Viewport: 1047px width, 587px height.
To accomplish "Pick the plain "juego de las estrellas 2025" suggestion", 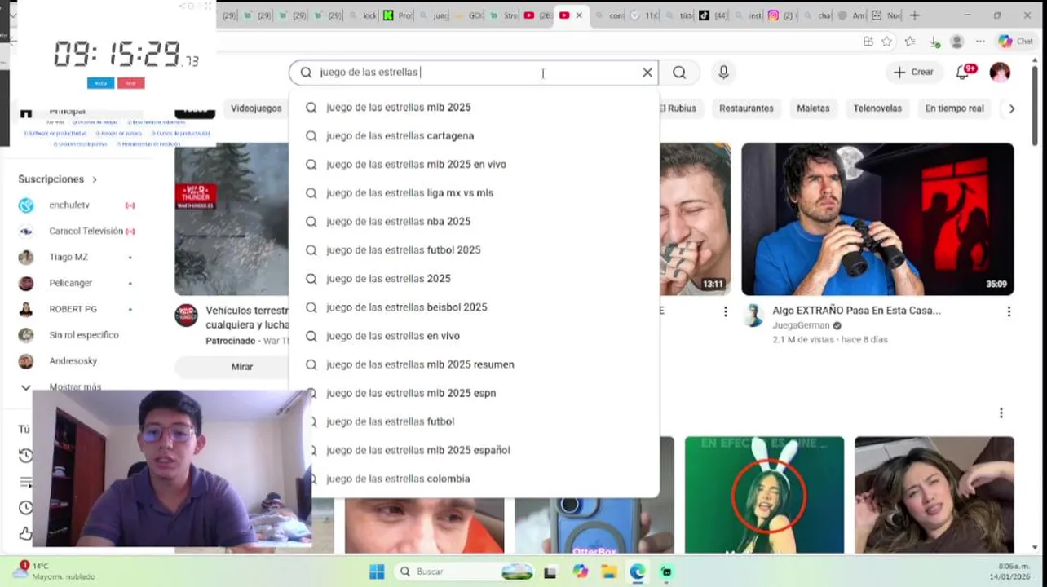I will (x=473, y=279).
